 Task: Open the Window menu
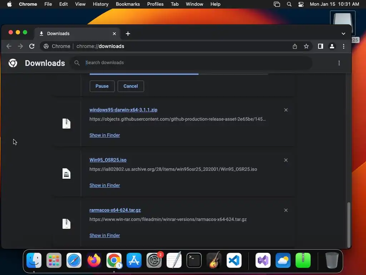(x=194, y=4)
